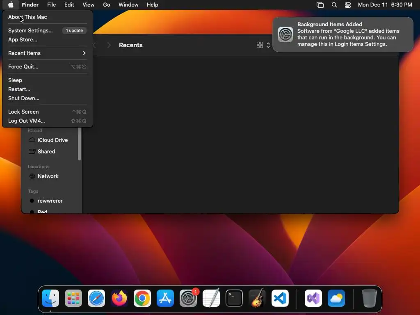Click the Shared folder icon in sidebar
Screen dimensions: 420x315
[32, 151]
